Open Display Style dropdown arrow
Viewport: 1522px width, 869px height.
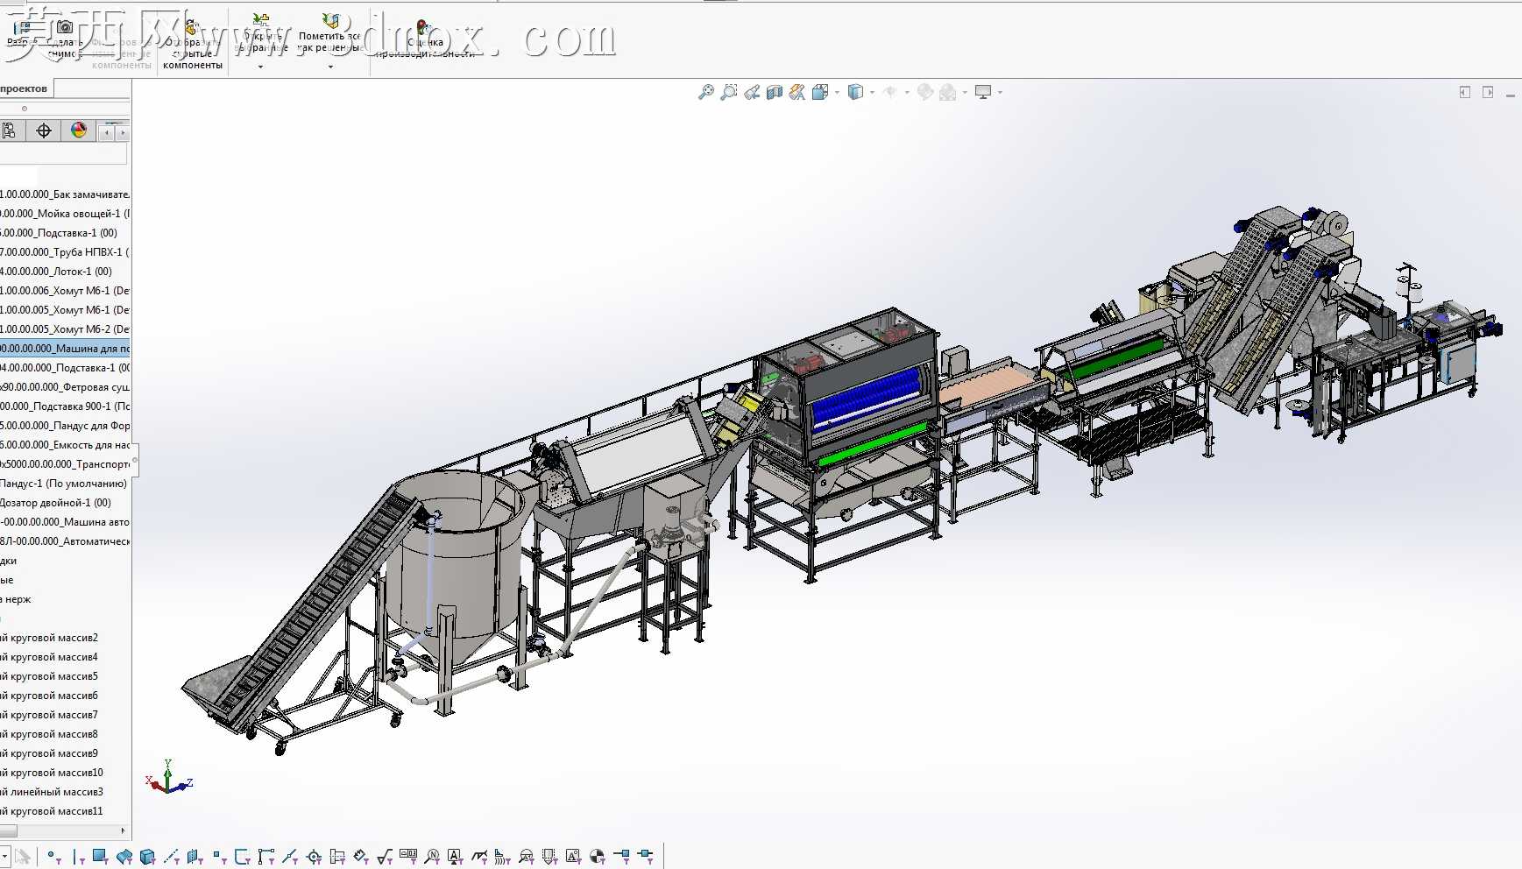873,92
